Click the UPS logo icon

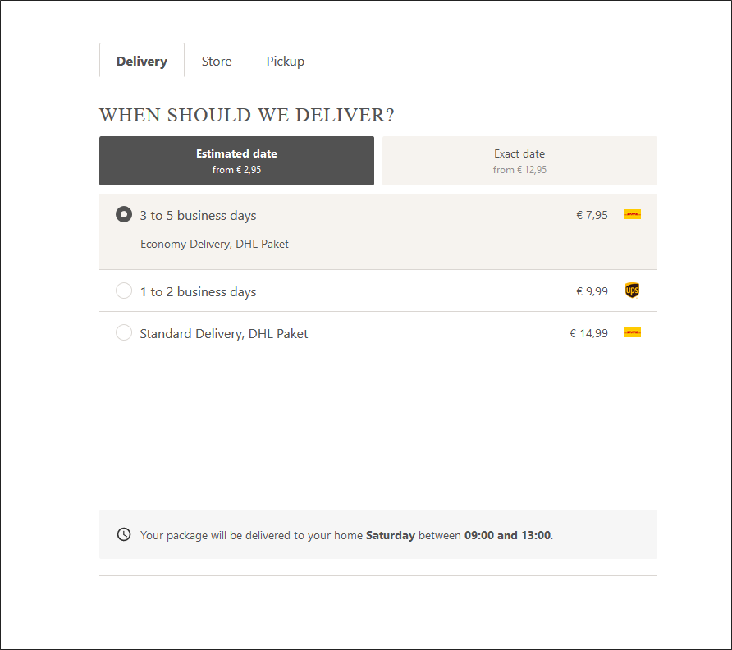pyautogui.click(x=632, y=291)
